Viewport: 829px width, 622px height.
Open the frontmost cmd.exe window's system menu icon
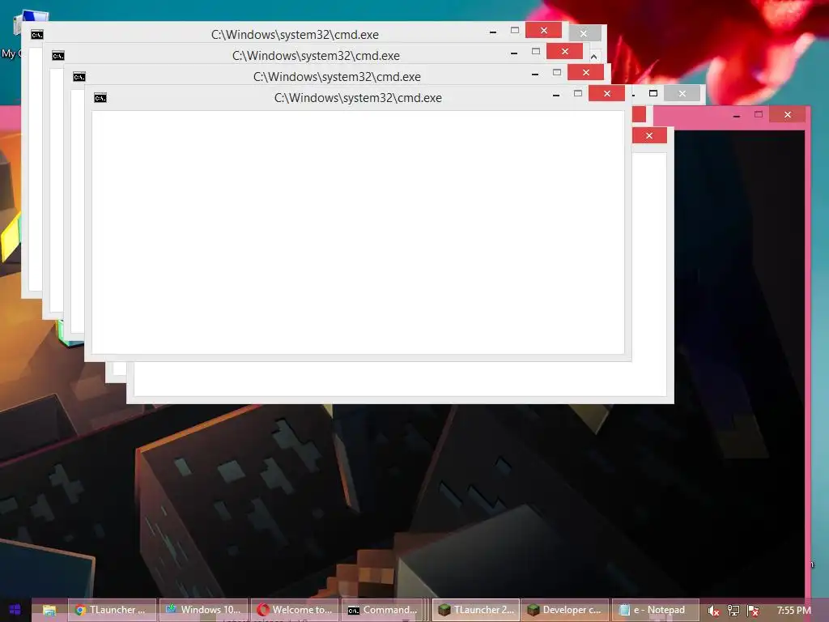[x=100, y=98]
